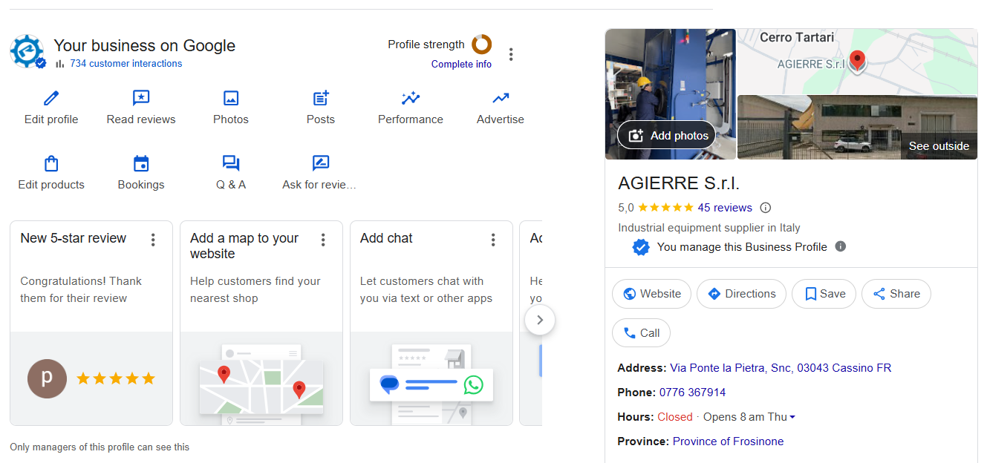The image size is (987, 463).
Task: Open 734 customer interactions link
Action: [x=126, y=64]
